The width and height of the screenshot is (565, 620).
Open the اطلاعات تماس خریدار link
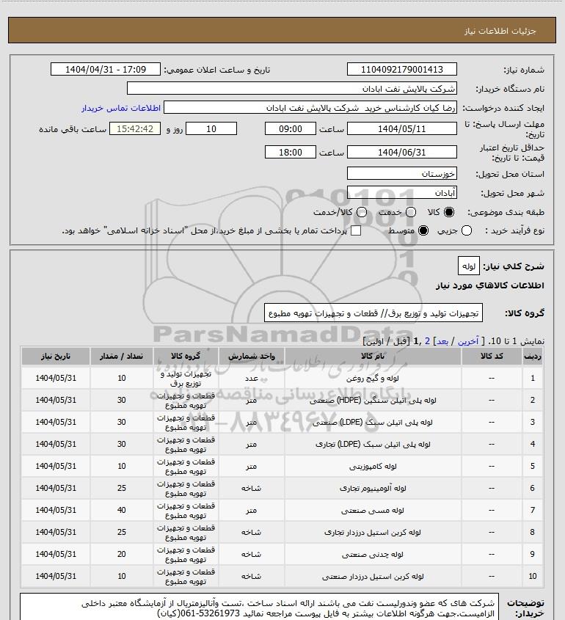121,108
